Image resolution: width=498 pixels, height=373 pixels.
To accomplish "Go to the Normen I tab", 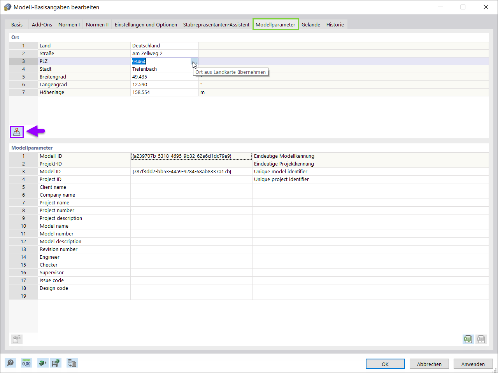I will tap(69, 24).
